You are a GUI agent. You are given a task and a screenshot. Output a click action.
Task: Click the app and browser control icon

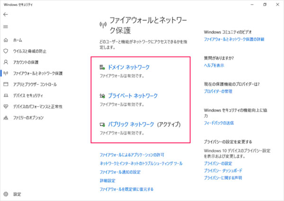pyautogui.click(x=6, y=84)
